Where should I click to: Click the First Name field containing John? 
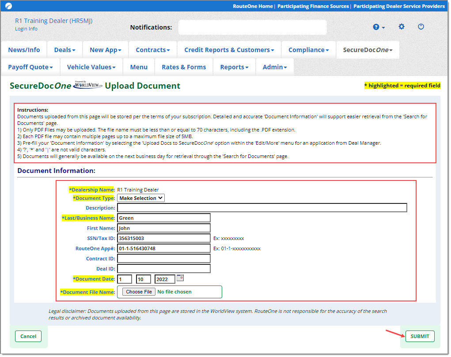(164, 228)
